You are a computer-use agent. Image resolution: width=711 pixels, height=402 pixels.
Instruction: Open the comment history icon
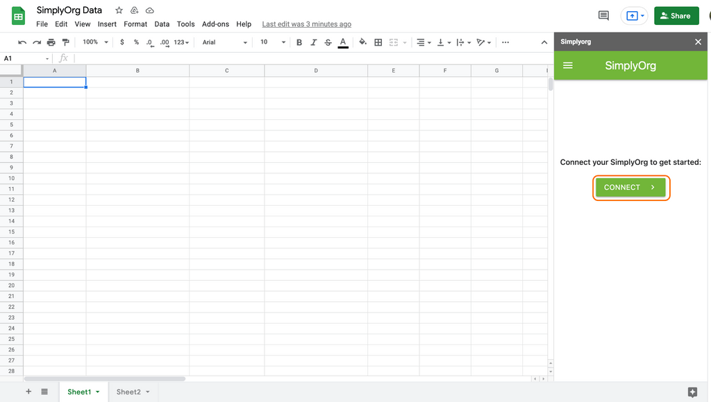(x=603, y=16)
